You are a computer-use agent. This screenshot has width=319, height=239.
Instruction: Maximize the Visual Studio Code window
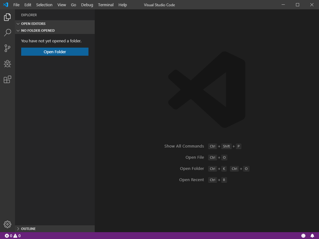(x=298, y=5)
